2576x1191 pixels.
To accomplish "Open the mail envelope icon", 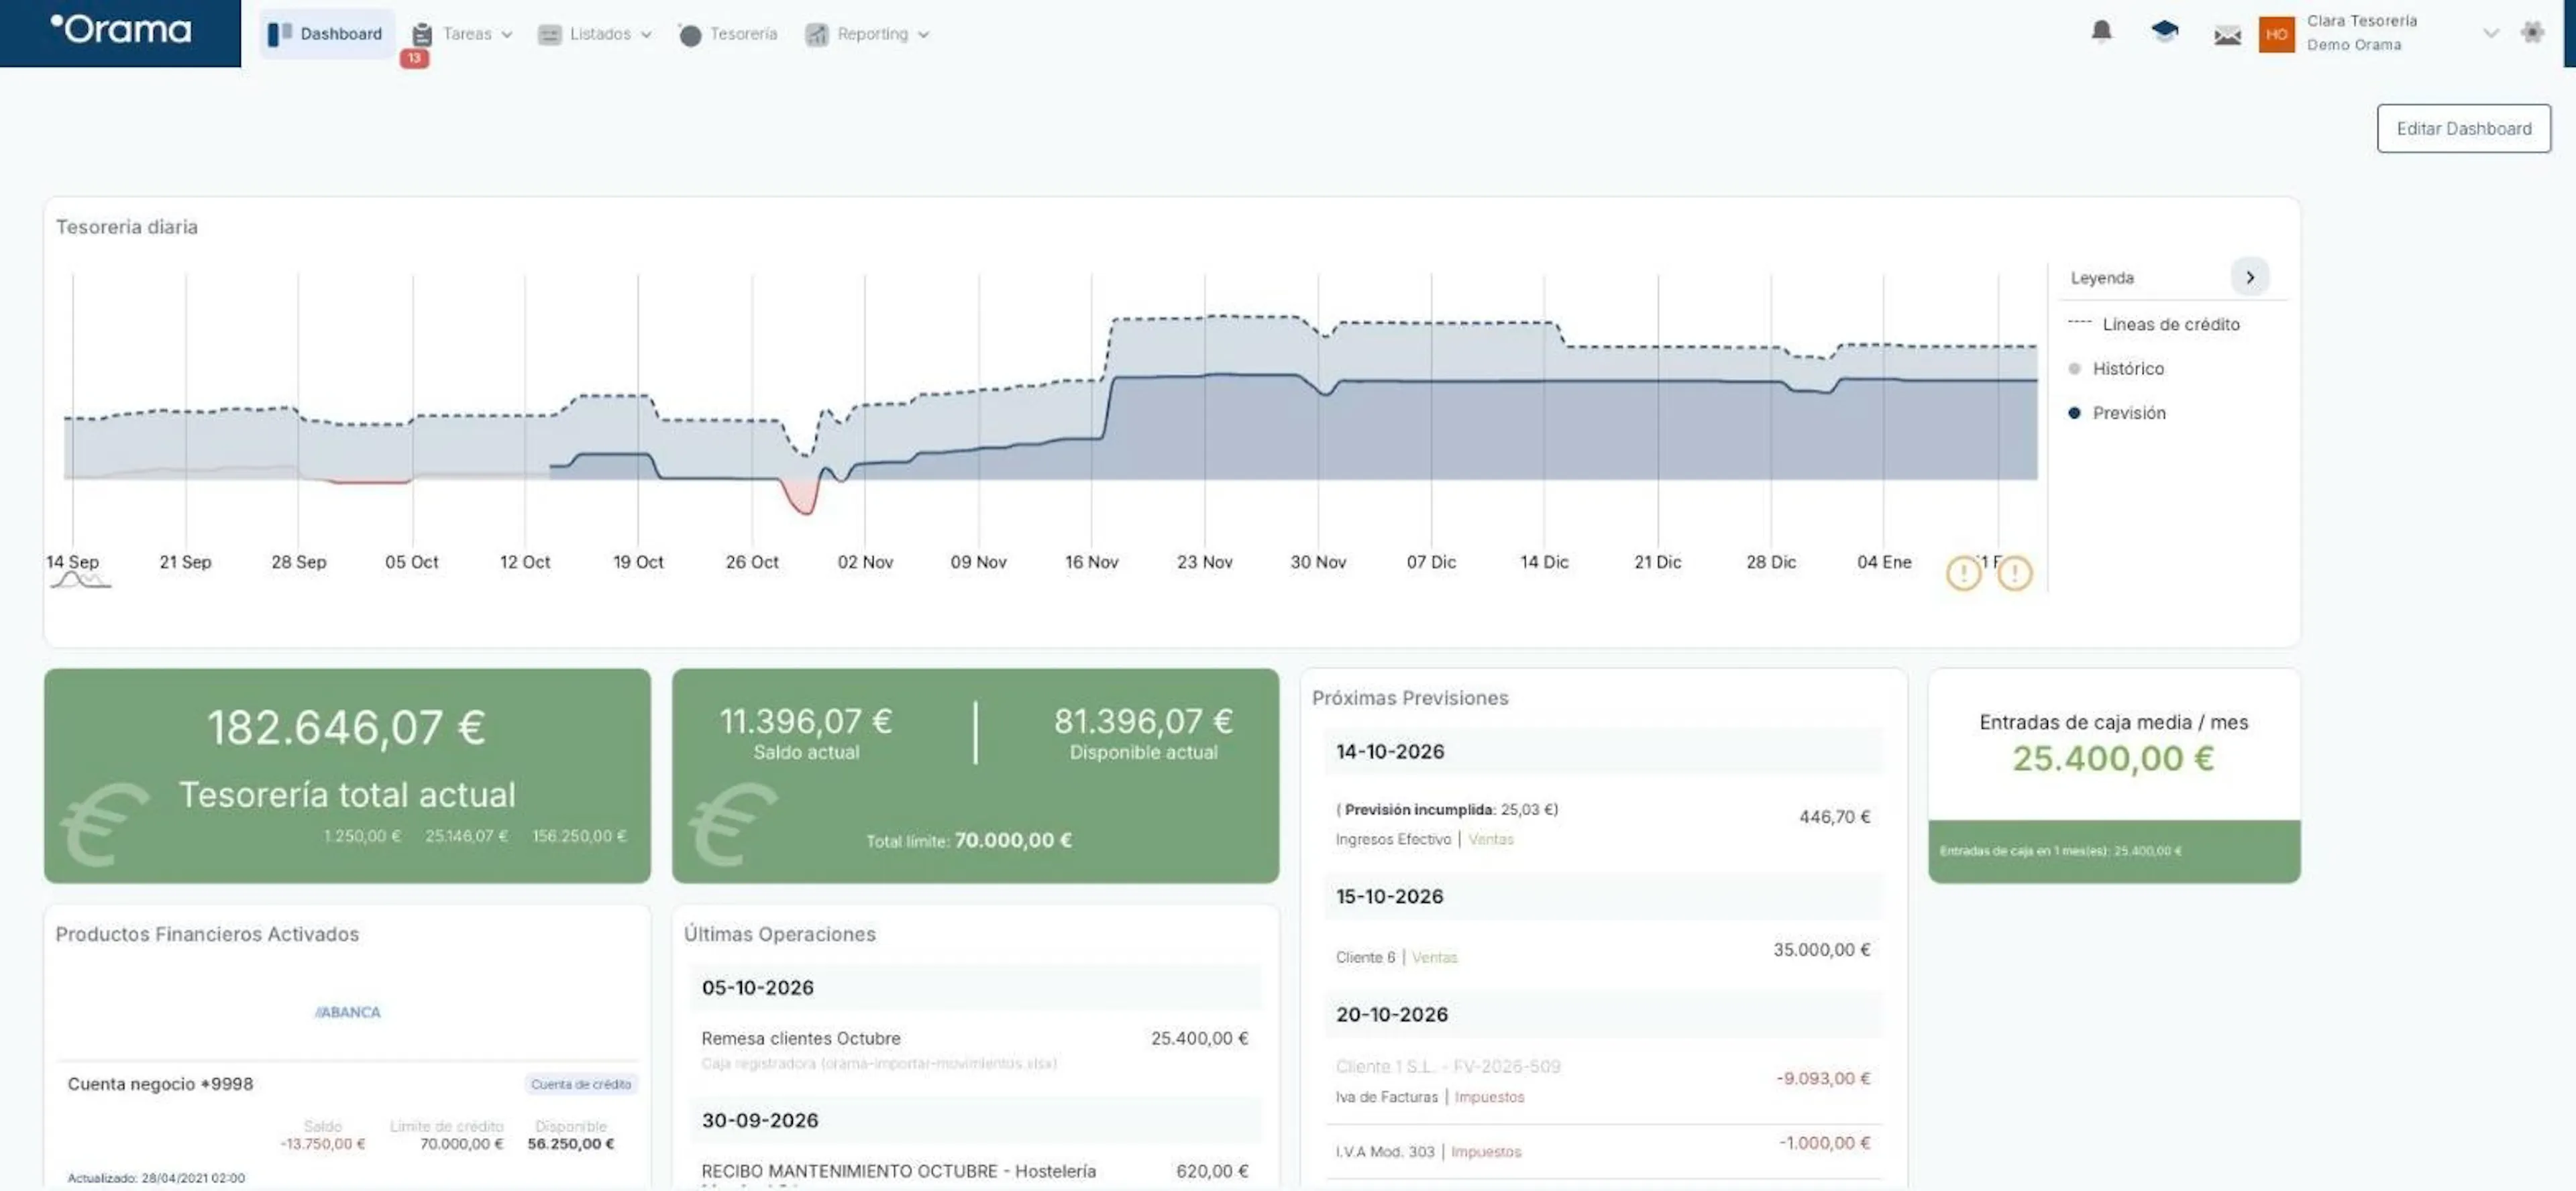I will (2227, 36).
